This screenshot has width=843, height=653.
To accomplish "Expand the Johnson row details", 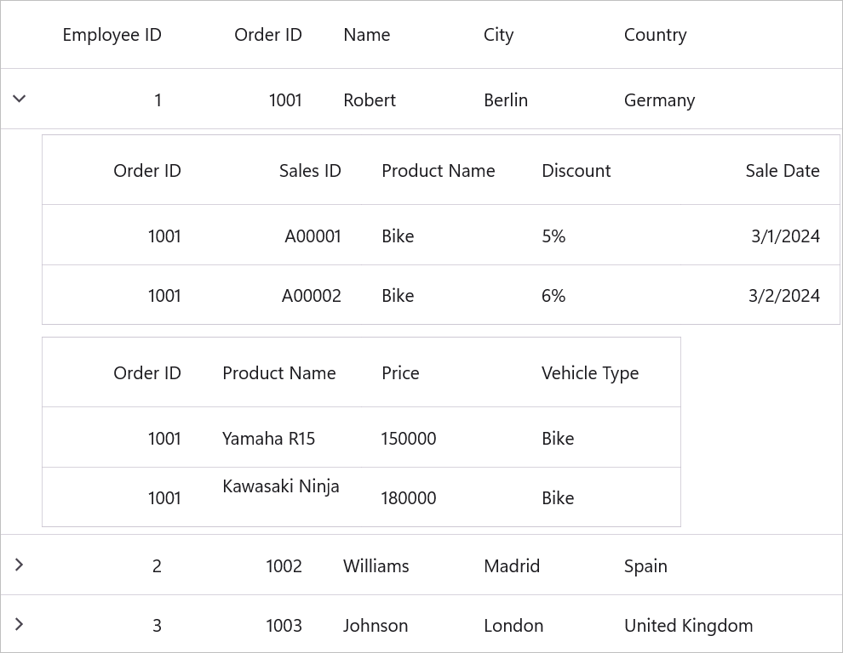I will pos(20,624).
